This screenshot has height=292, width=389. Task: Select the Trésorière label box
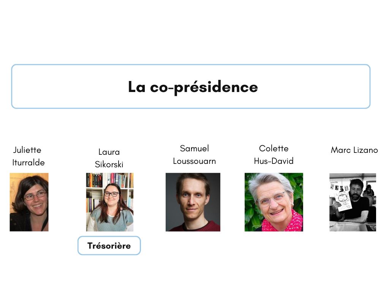109,246
